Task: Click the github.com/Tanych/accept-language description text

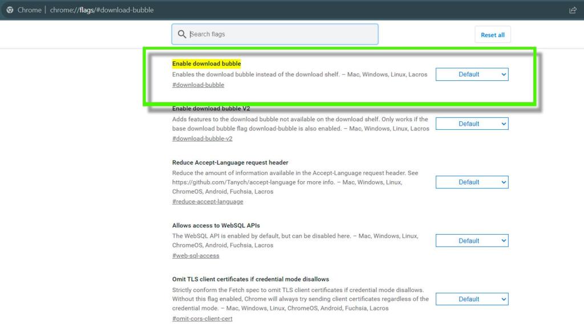Action: point(295,182)
